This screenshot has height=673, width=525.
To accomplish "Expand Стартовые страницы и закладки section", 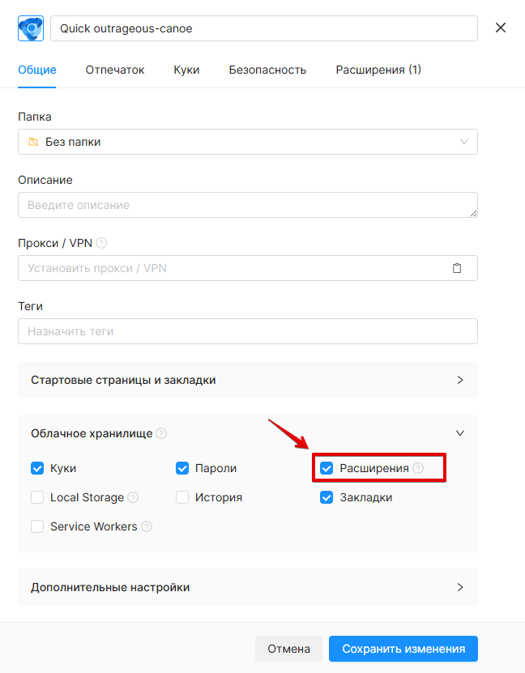I will [x=248, y=381].
